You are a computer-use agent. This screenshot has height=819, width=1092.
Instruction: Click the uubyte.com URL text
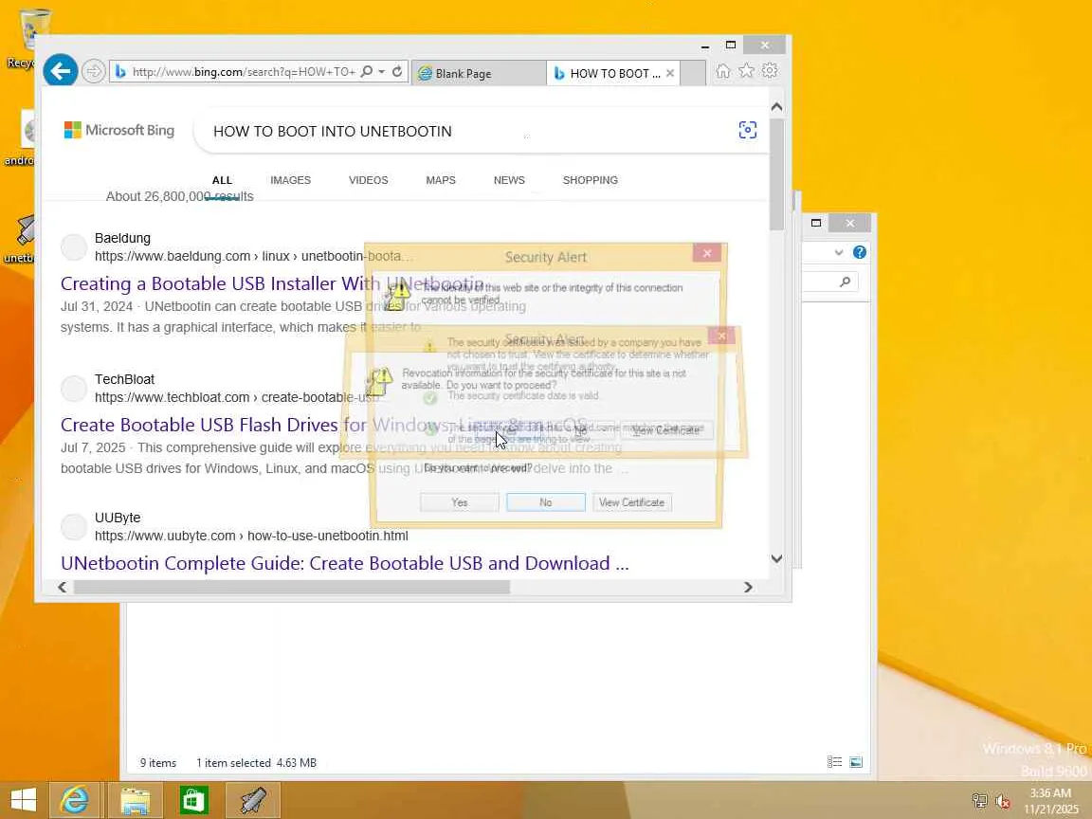251,537
